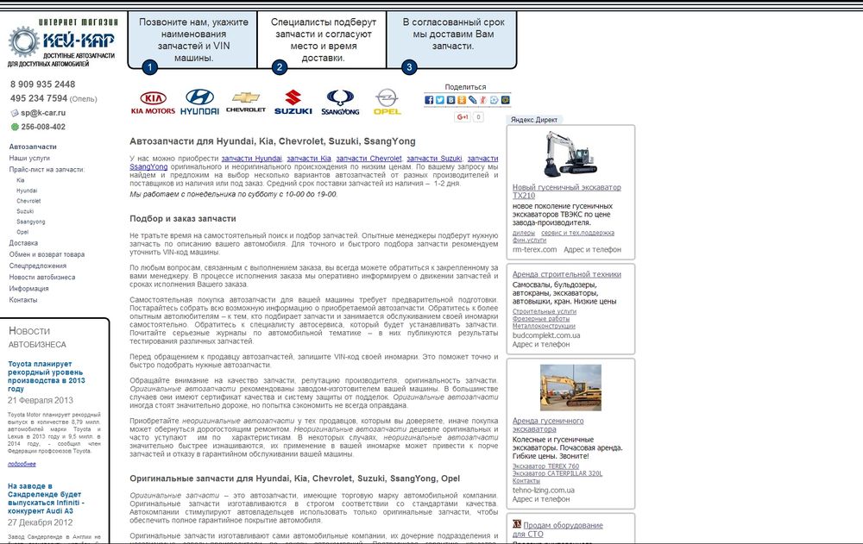Image resolution: width=863 pixels, height=544 pixels.
Task: Open Автозапчасти in the side menu
Action: coord(33,147)
